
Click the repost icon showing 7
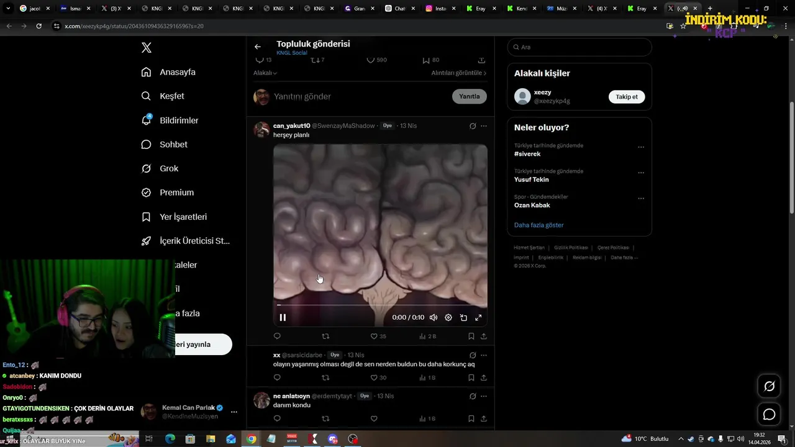(x=314, y=60)
